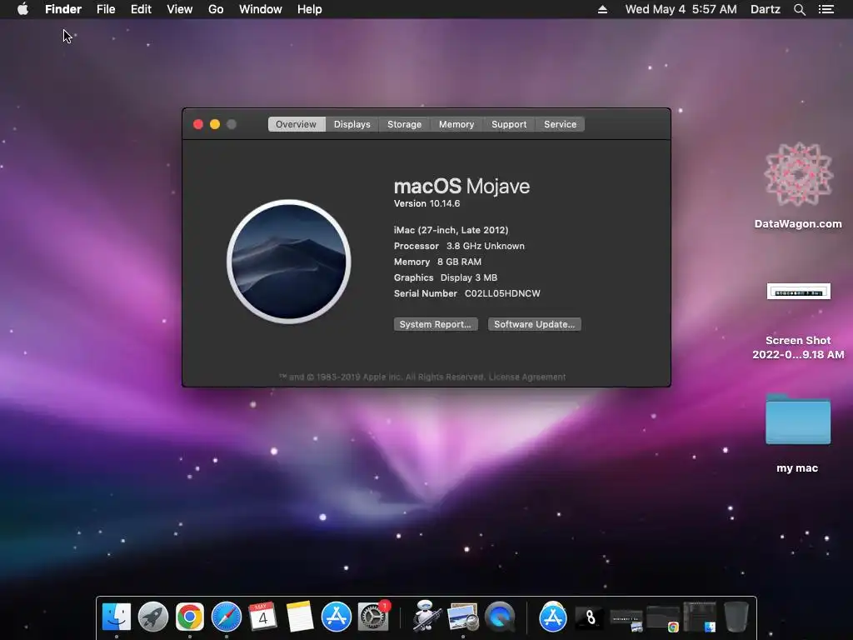Click 'iMac (27-inch, Late 2012)' text
Image resolution: width=853 pixels, height=640 pixels.
click(451, 230)
